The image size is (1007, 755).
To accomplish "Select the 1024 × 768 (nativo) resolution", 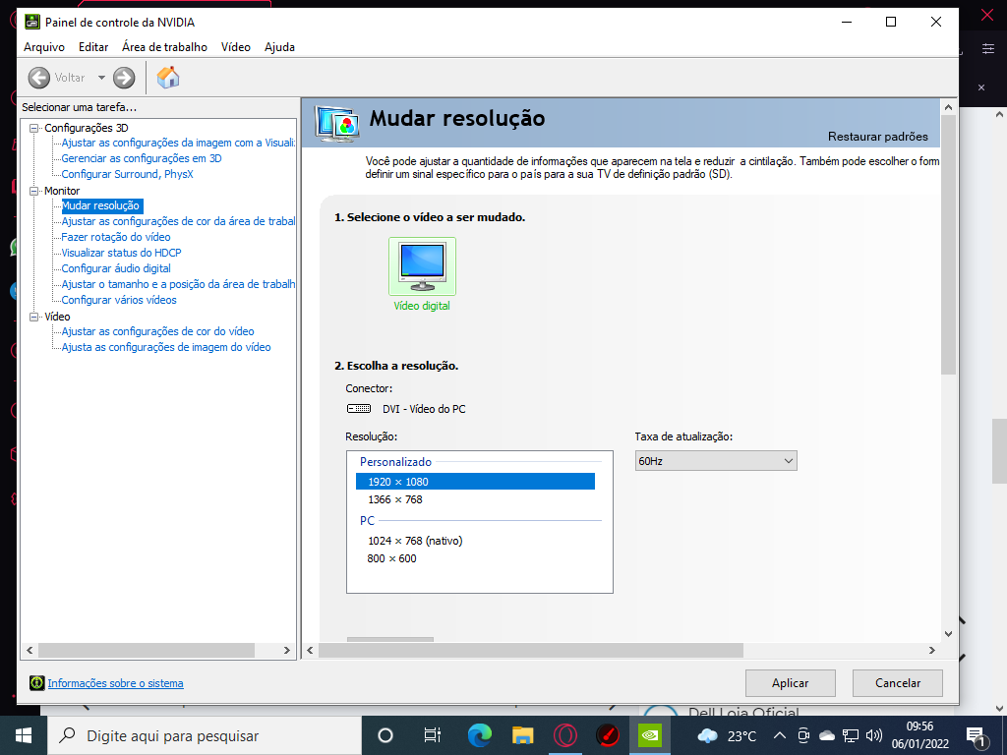I will (x=415, y=541).
